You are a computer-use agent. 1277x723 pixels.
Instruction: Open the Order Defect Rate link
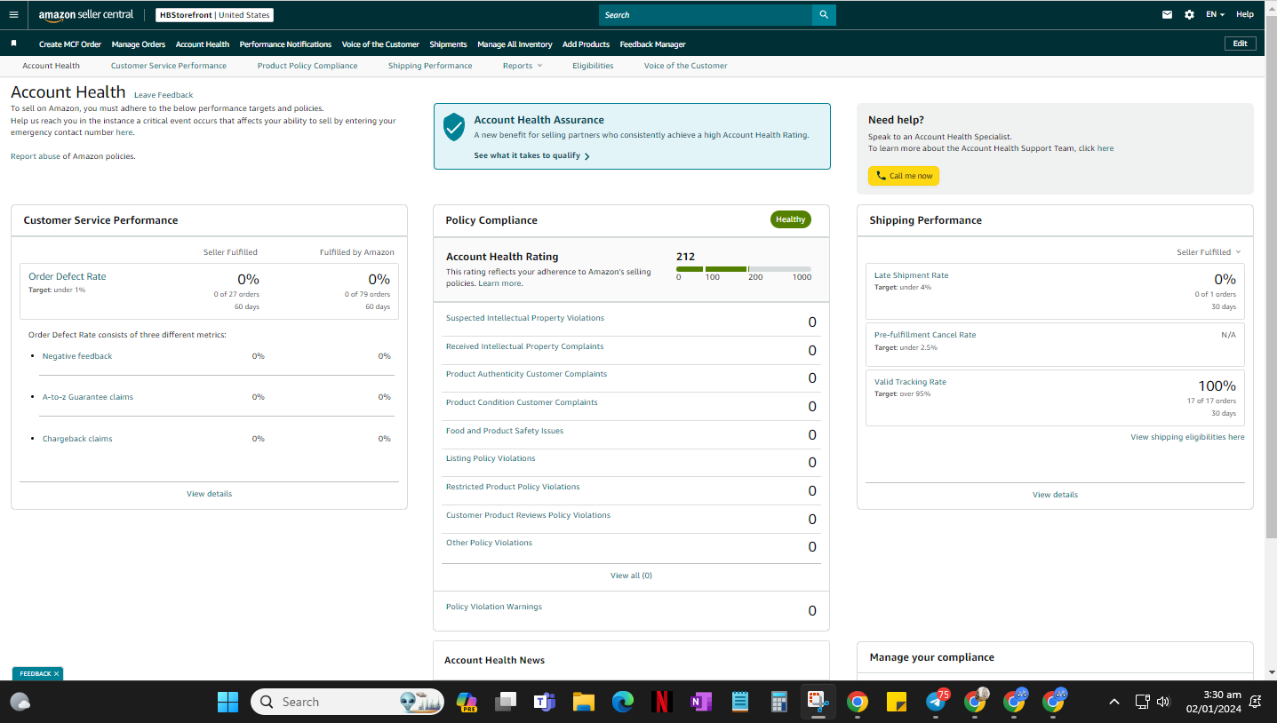(67, 276)
